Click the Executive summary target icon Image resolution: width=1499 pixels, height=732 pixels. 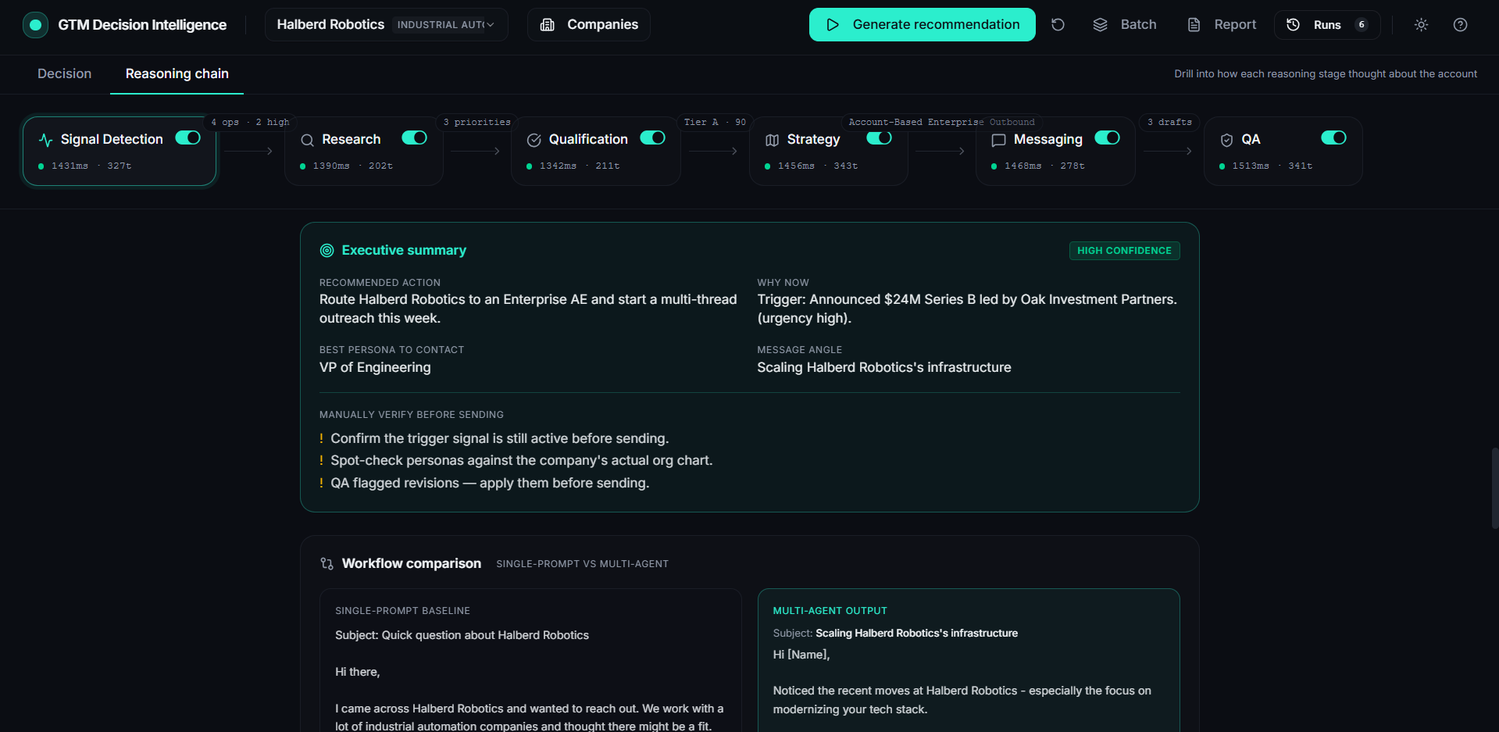(327, 251)
